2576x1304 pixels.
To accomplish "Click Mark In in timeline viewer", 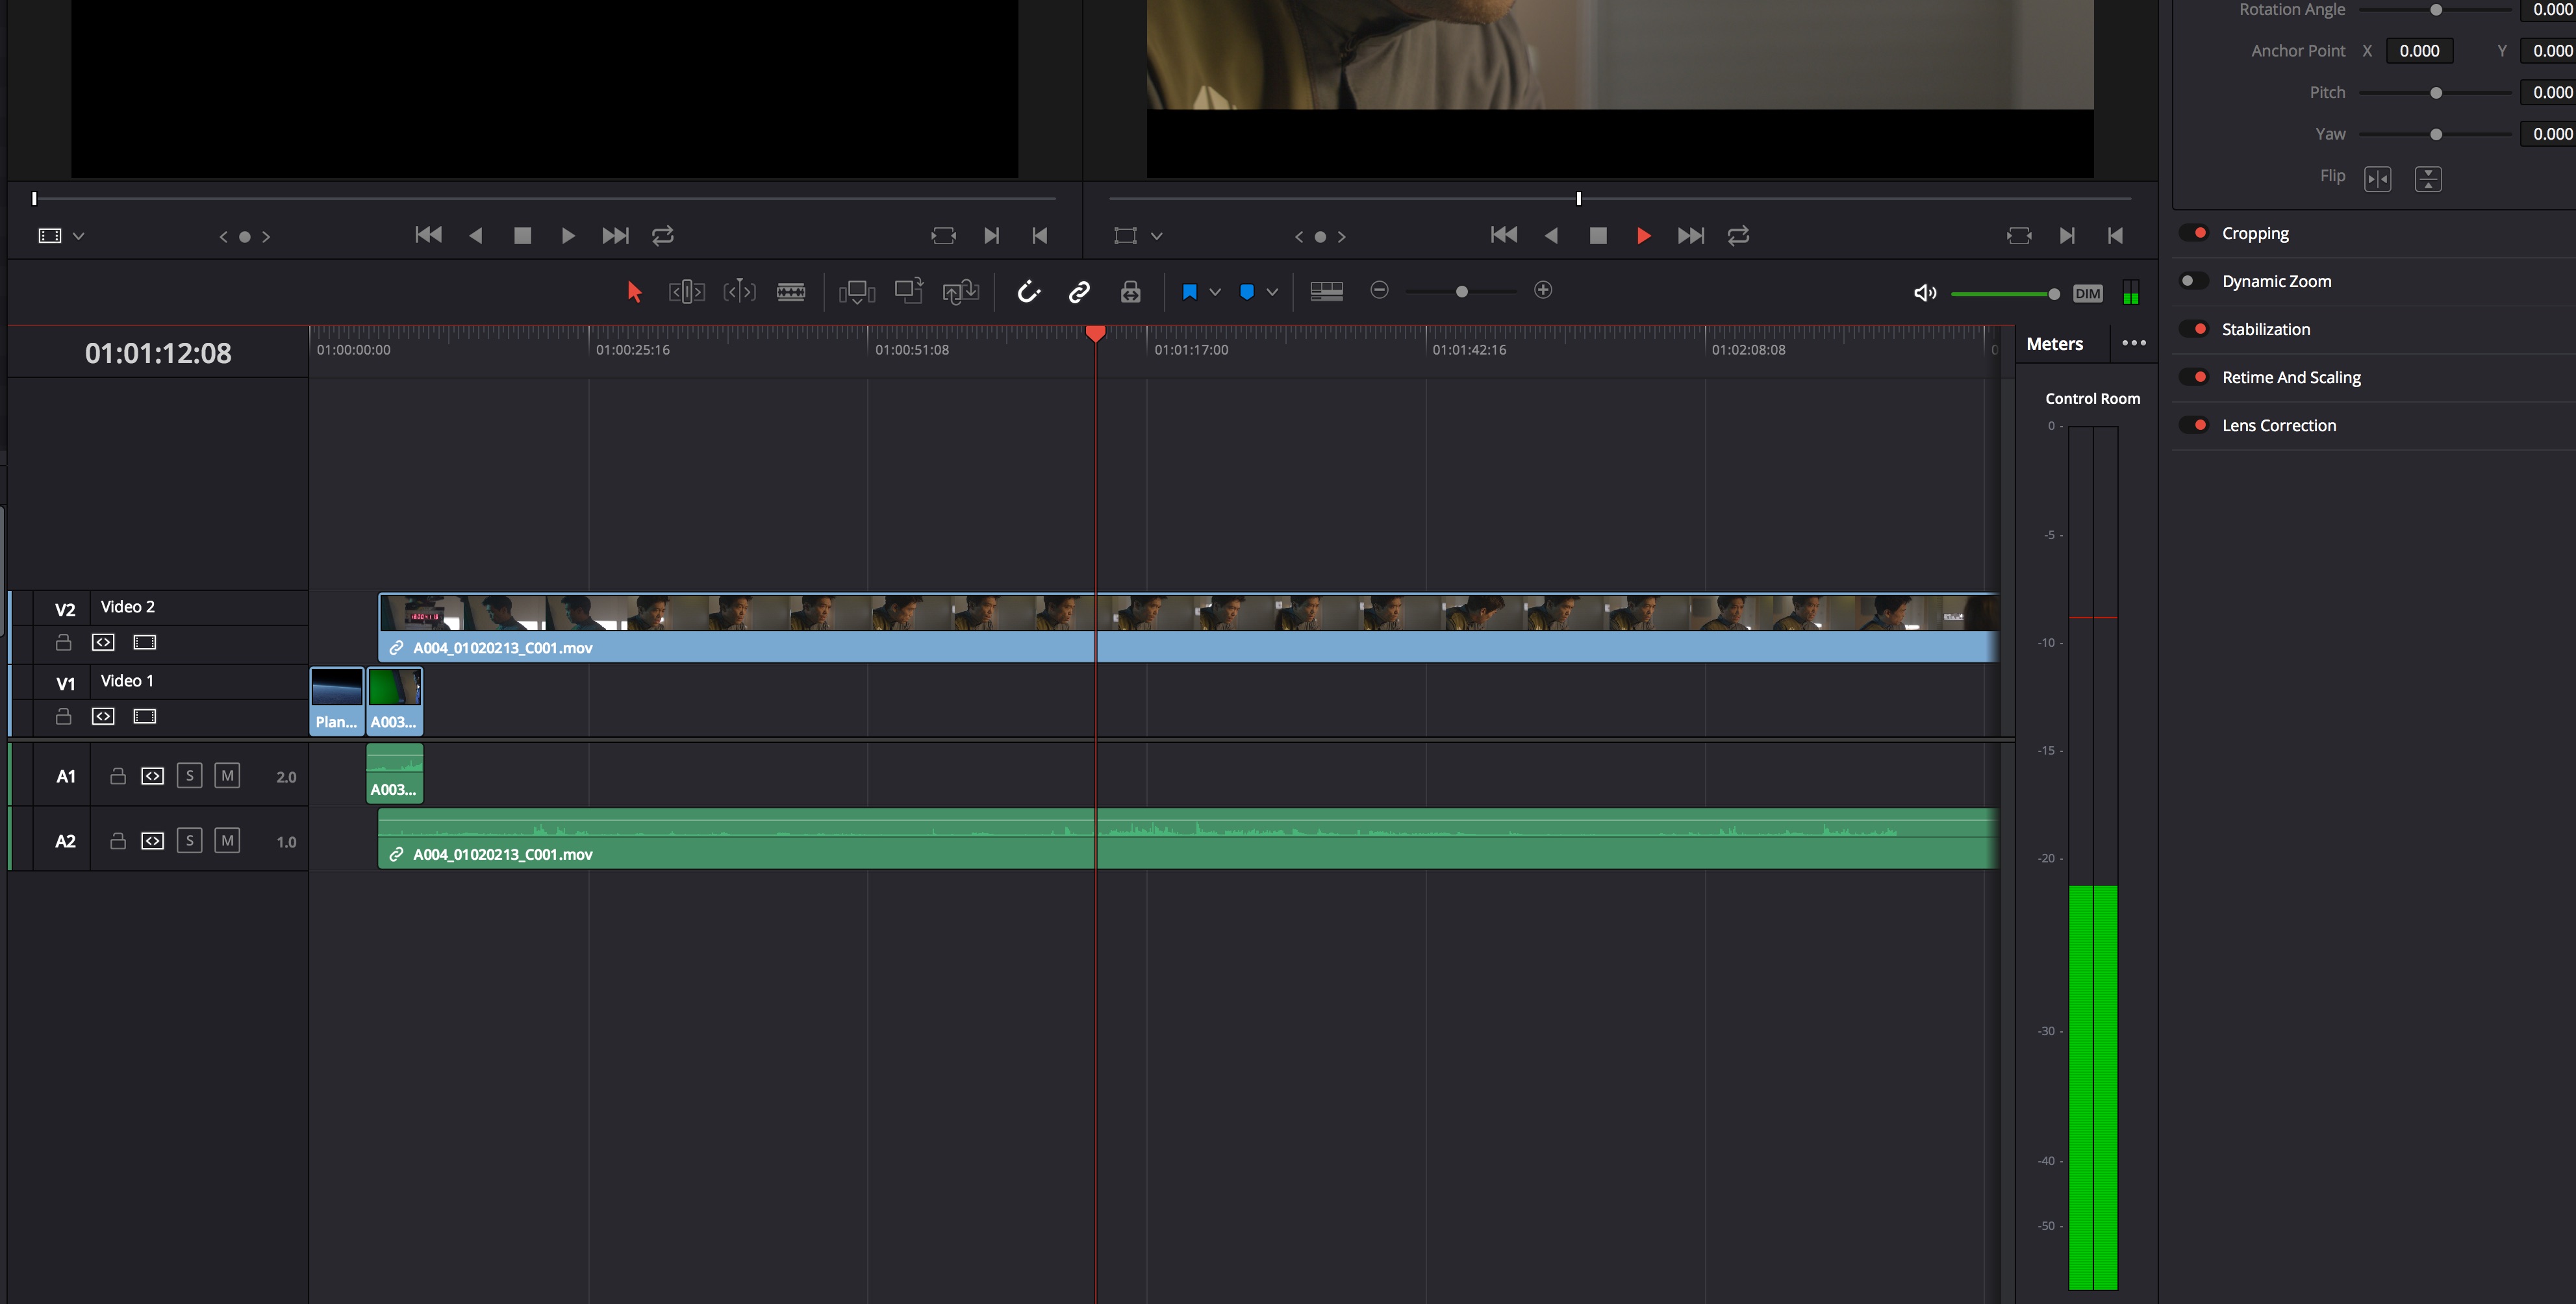I will (2066, 236).
